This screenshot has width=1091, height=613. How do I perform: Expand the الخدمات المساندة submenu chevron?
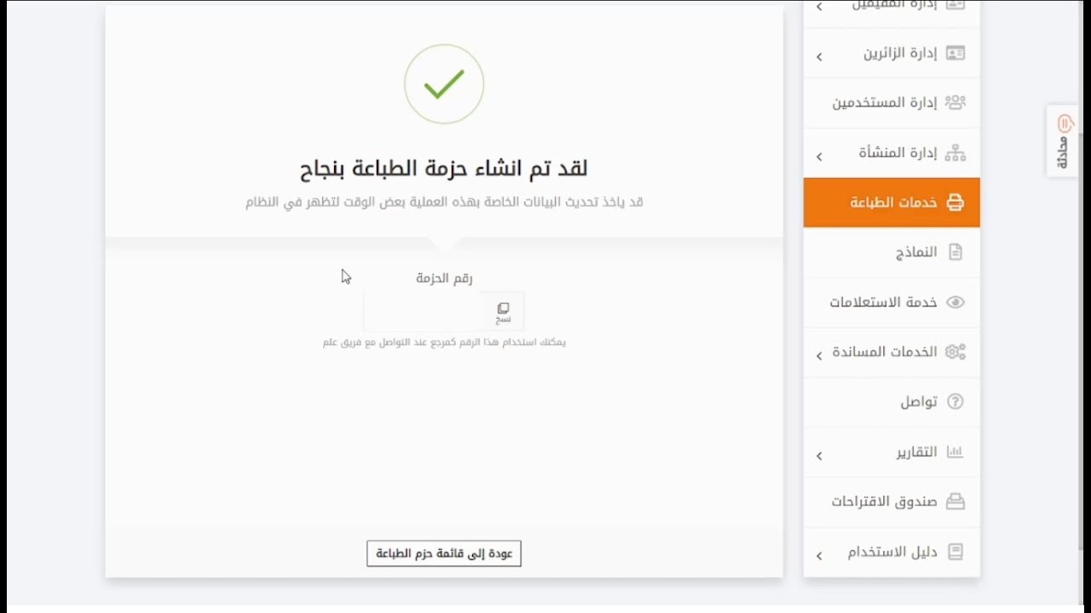click(x=819, y=356)
